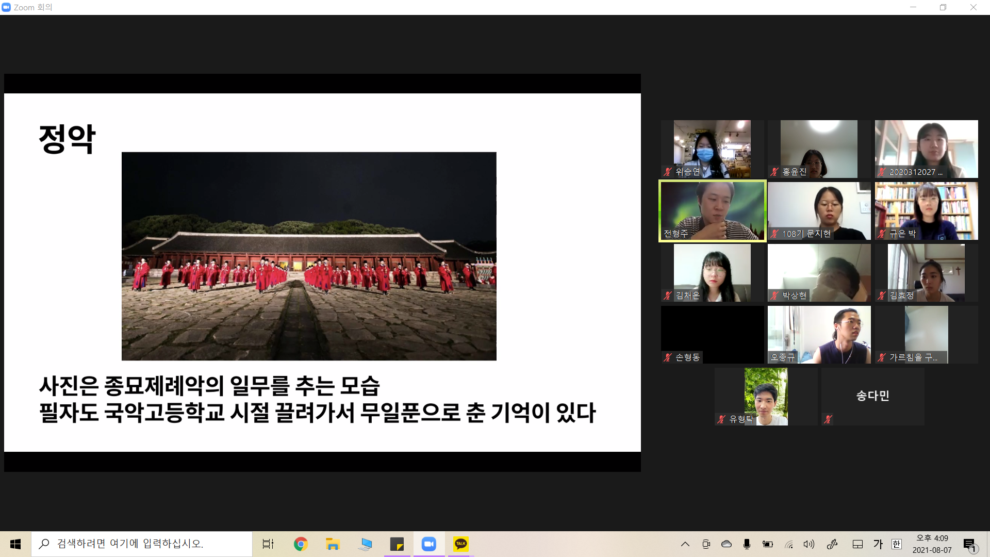Open the volume speaker tray icon
The width and height of the screenshot is (990, 557).
point(808,544)
